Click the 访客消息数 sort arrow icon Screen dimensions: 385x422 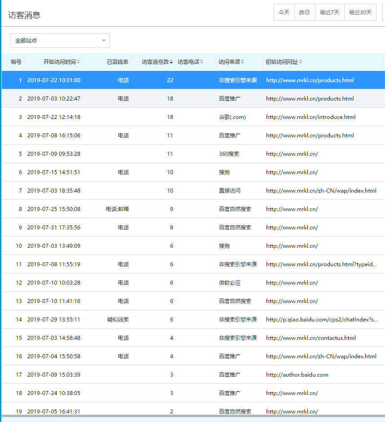point(171,62)
